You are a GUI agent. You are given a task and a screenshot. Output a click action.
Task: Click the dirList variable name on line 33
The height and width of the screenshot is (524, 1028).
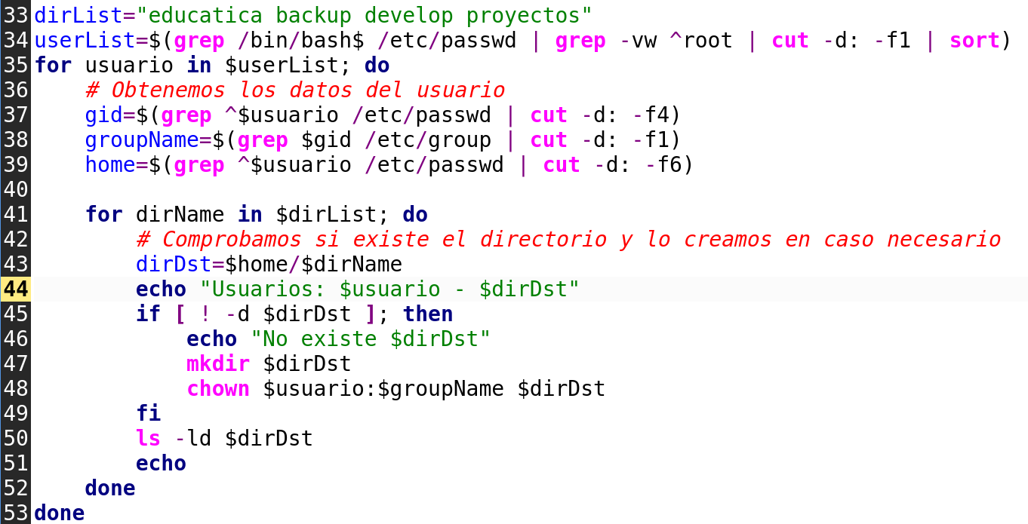[78, 15]
